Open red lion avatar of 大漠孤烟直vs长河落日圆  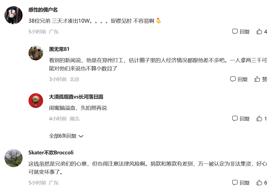[x=36, y=100]
